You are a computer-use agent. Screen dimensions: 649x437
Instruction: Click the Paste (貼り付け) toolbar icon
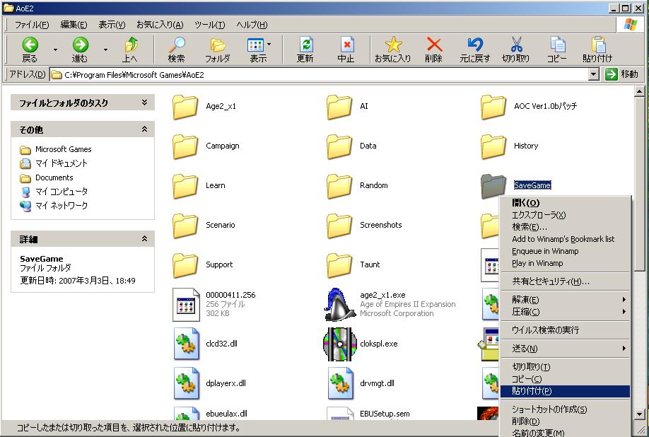[597, 49]
